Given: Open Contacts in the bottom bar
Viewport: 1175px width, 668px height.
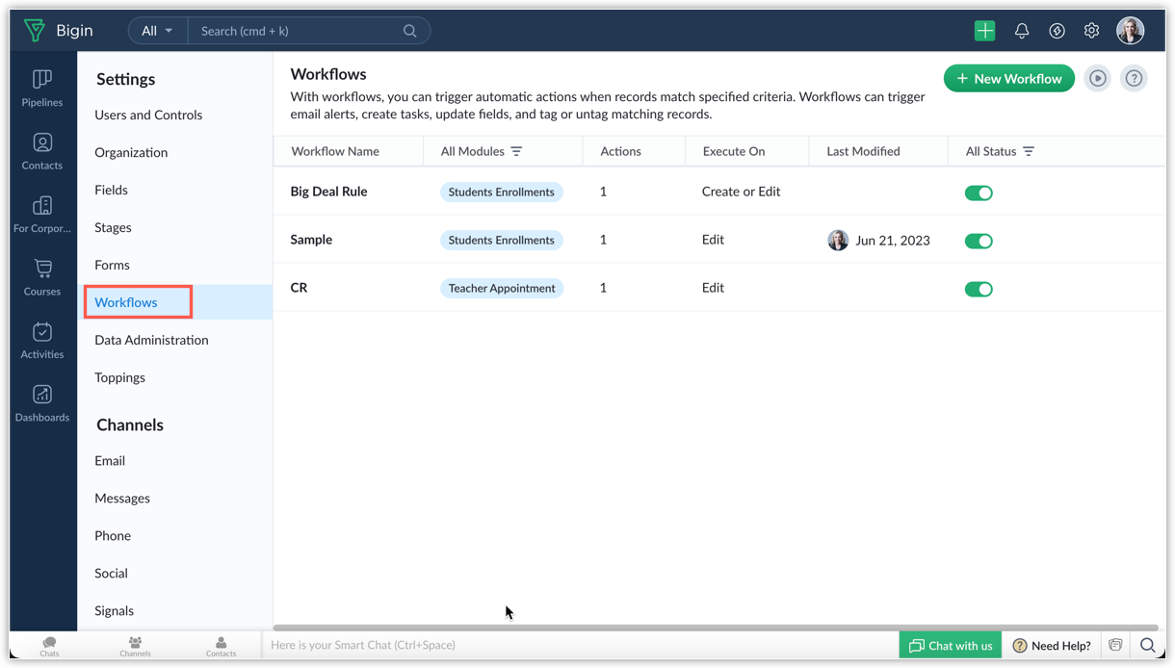Looking at the screenshot, I should [221, 646].
